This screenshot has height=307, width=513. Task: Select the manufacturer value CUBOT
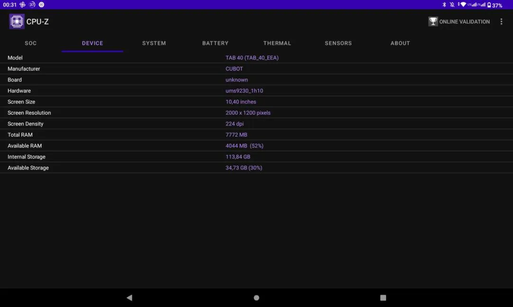pos(234,69)
